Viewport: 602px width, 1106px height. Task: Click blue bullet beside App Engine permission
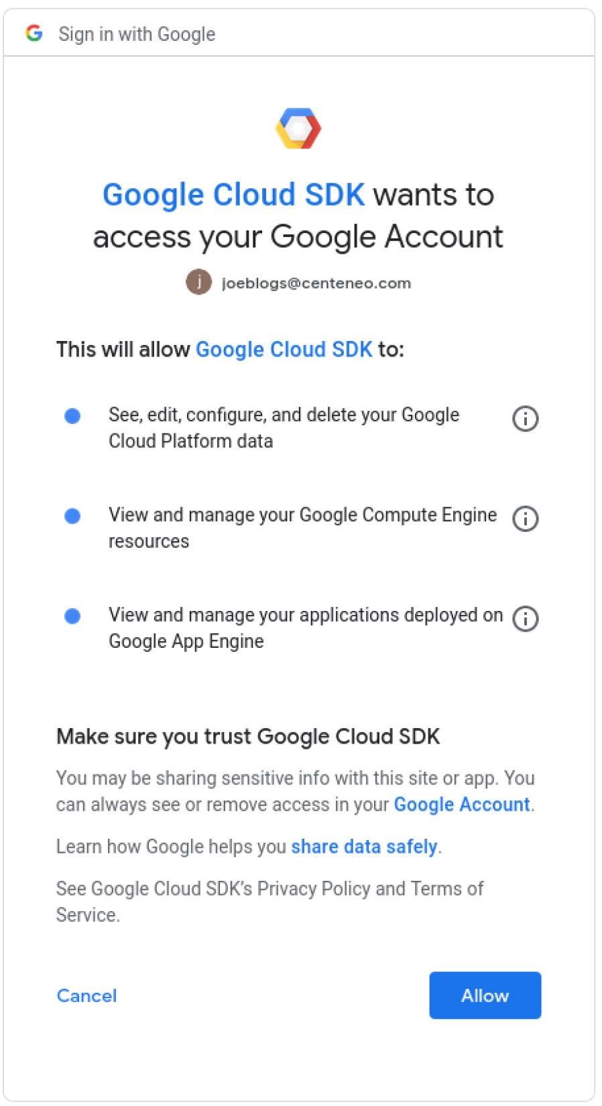(72, 616)
